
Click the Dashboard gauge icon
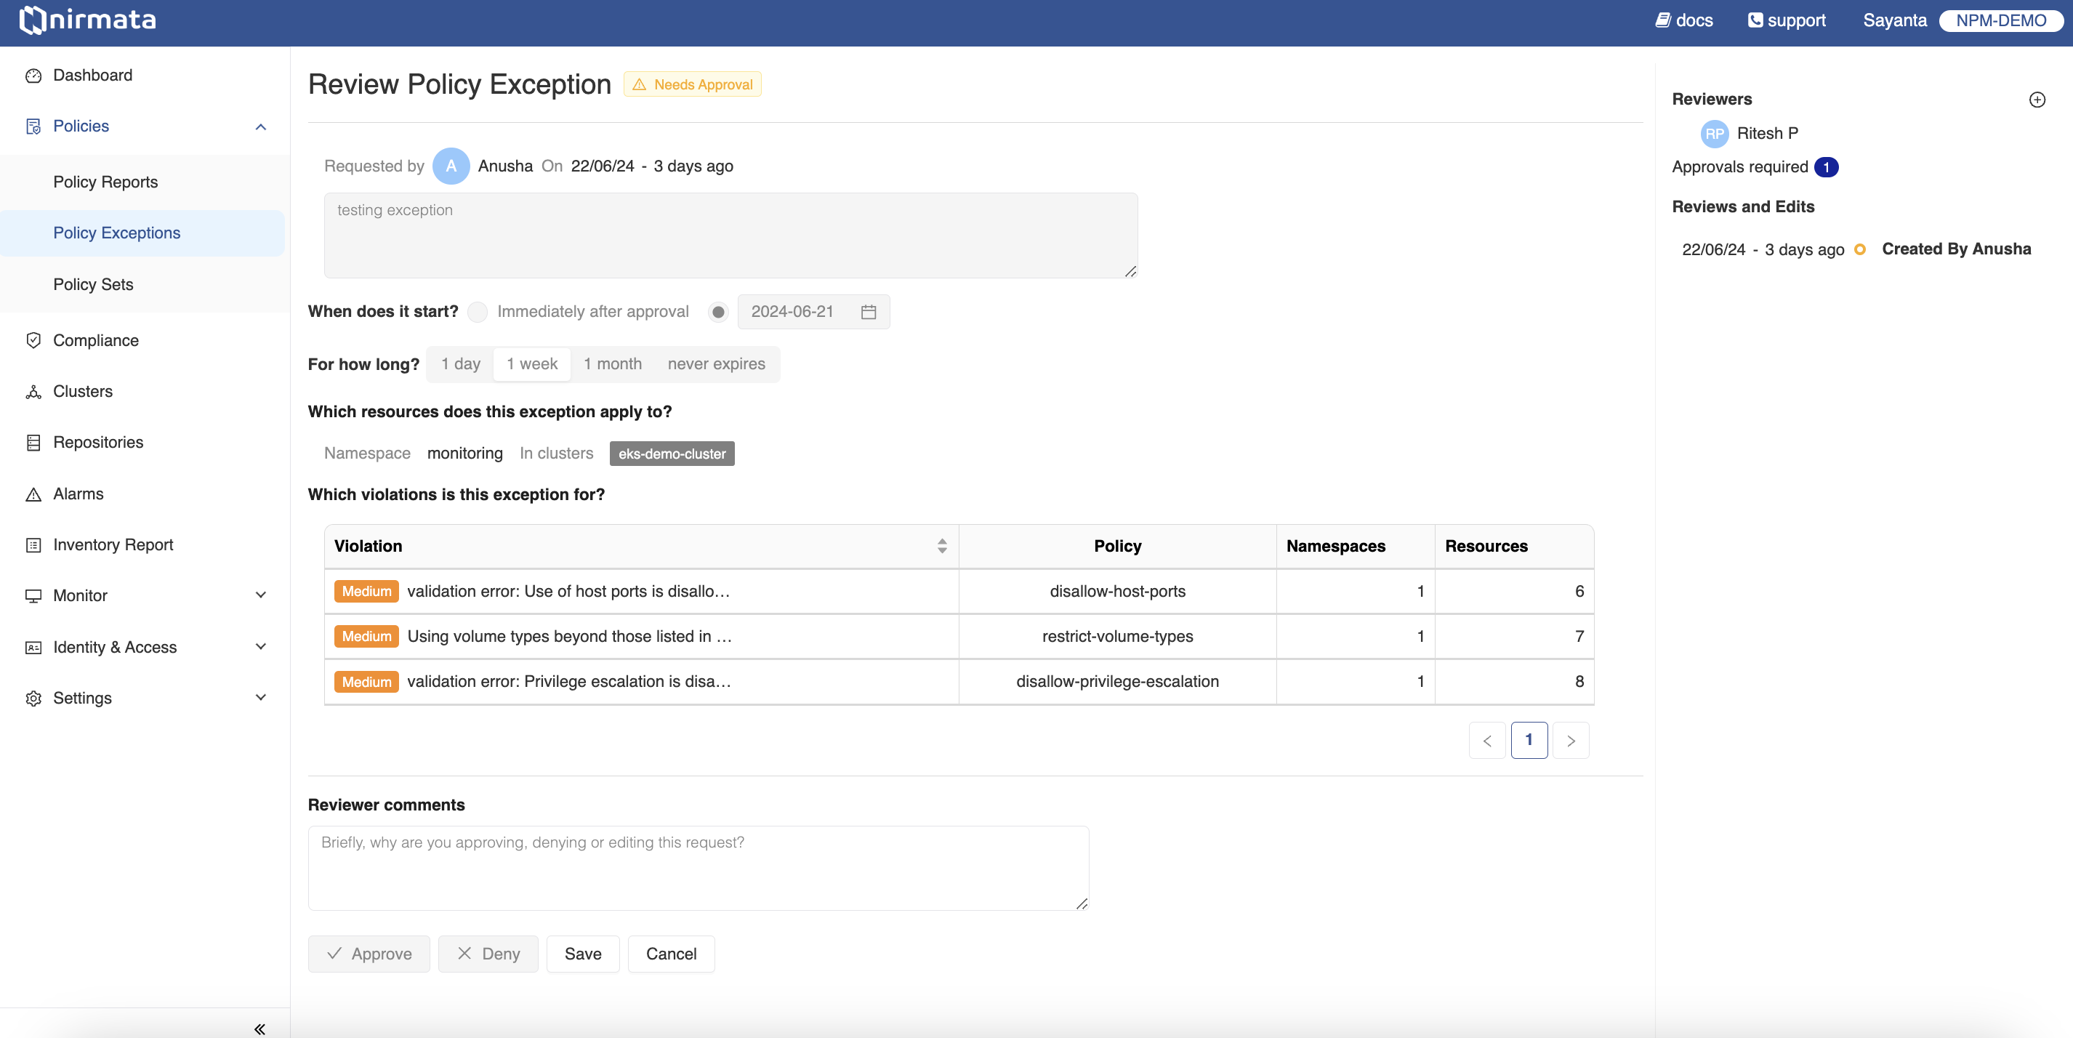click(33, 76)
